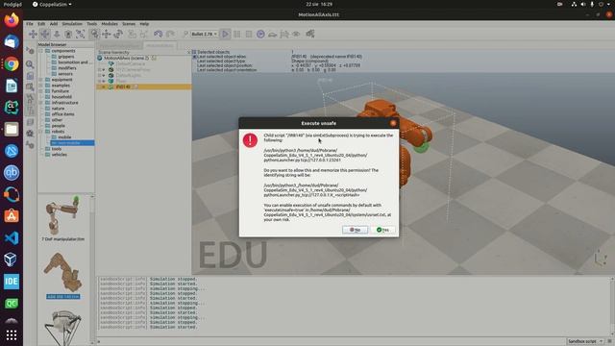Start the simulation with the play button
The height and width of the screenshot is (346, 615).
tap(225, 35)
